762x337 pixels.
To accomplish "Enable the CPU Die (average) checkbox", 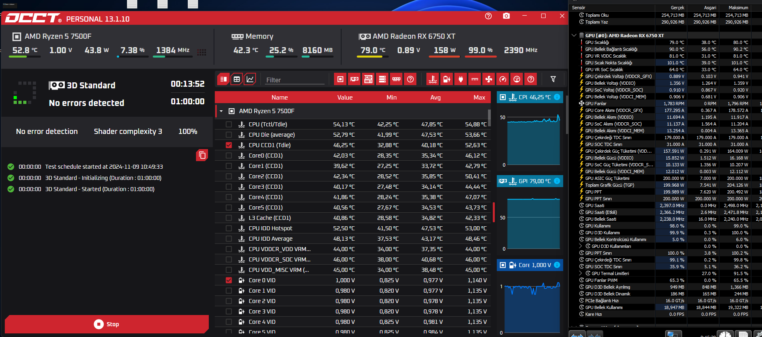I will (x=229, y=135).
